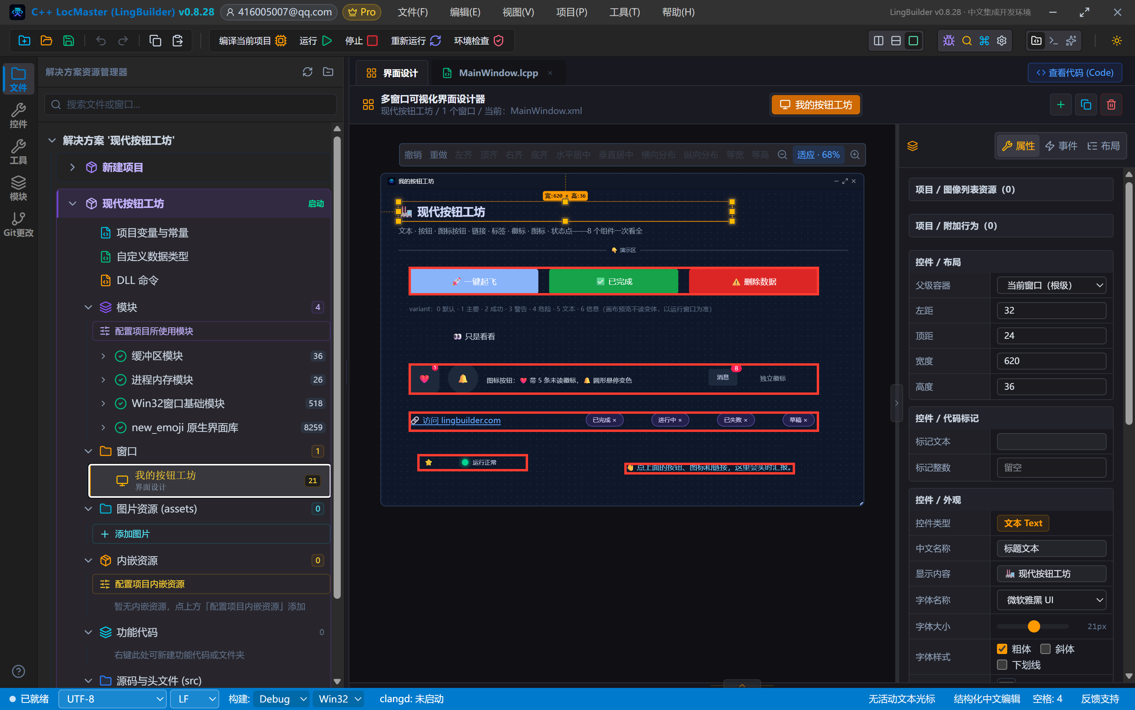Switch to split vertical layout toggle
The image size is (1135, 710).
point(878,41)
